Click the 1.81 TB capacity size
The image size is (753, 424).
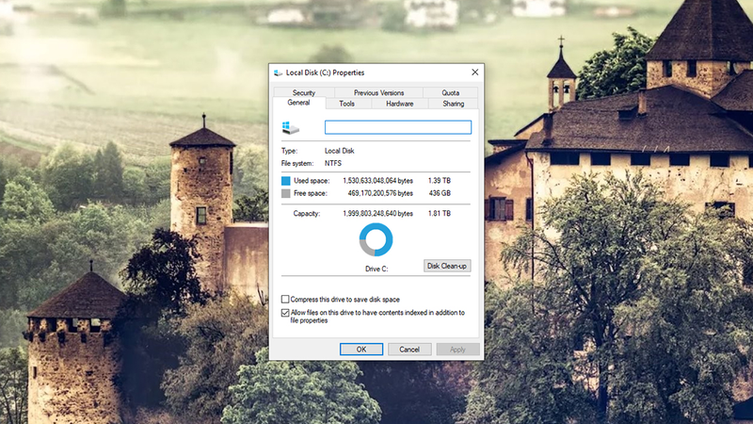pos(440,214)
